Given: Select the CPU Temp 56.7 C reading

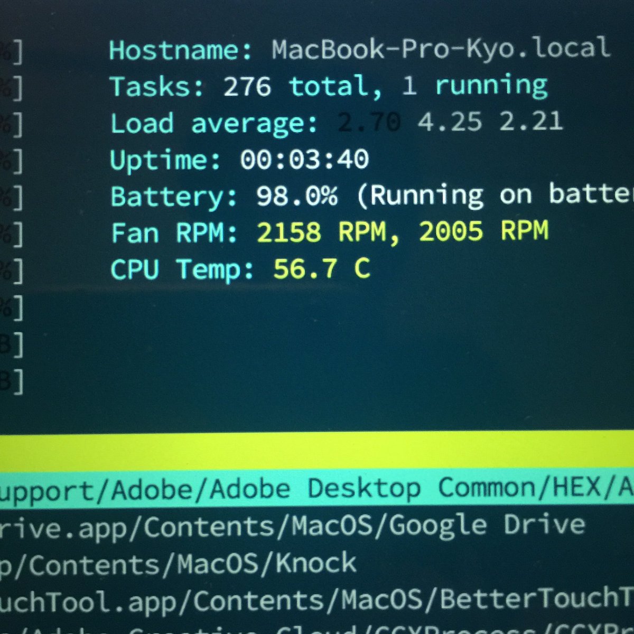Looking at the screenshot, I should 322,269.
